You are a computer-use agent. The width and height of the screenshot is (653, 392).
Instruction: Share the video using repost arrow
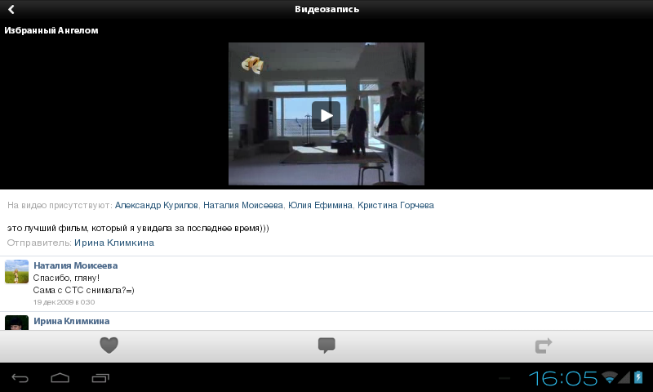point(544,345)
